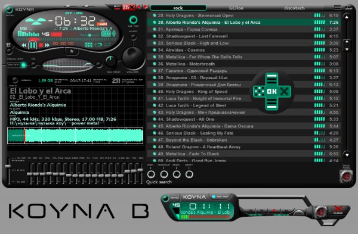Click the playlist scroll-down arrow at bottom
Viewport: 358px width, 234px height.
click(x=347, y=155)
